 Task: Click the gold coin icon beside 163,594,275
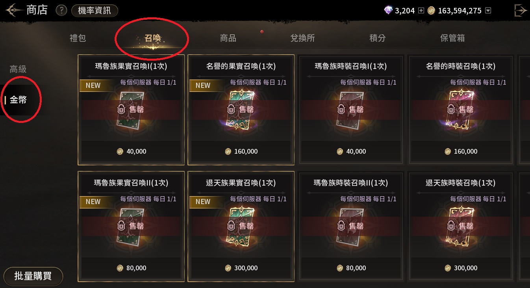[431, 11]
